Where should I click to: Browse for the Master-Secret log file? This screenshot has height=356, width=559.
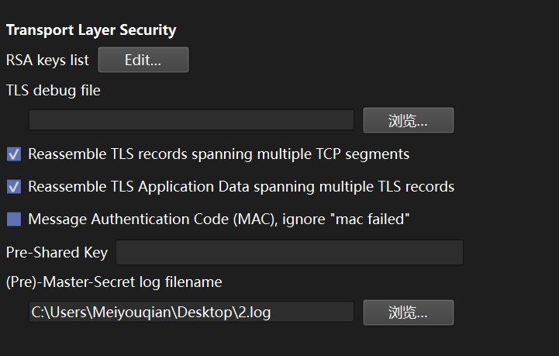coord(408,313)
